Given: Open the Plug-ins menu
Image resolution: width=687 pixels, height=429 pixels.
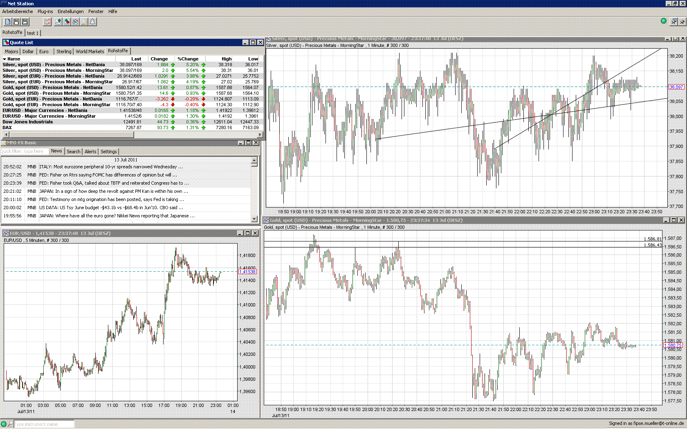Looking at the screenshot, I should pos(45,11).
